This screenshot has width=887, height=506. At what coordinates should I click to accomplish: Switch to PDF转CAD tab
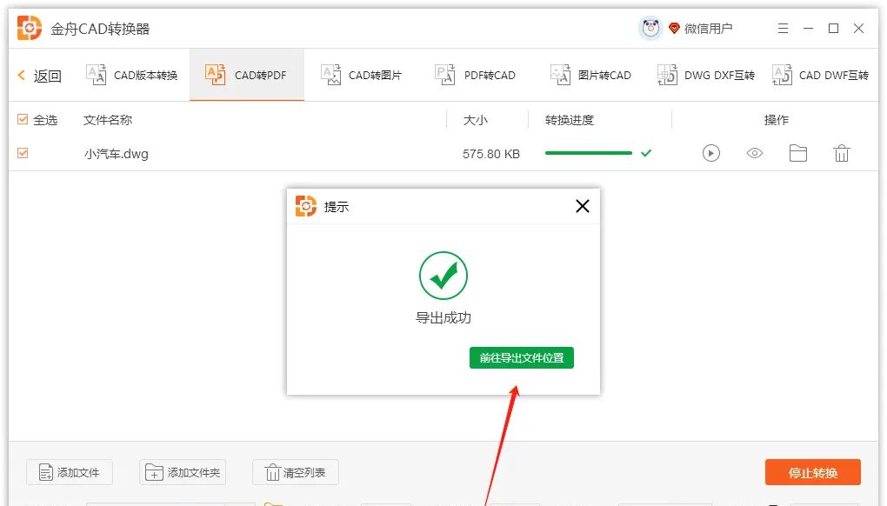[x=475, y=75]
